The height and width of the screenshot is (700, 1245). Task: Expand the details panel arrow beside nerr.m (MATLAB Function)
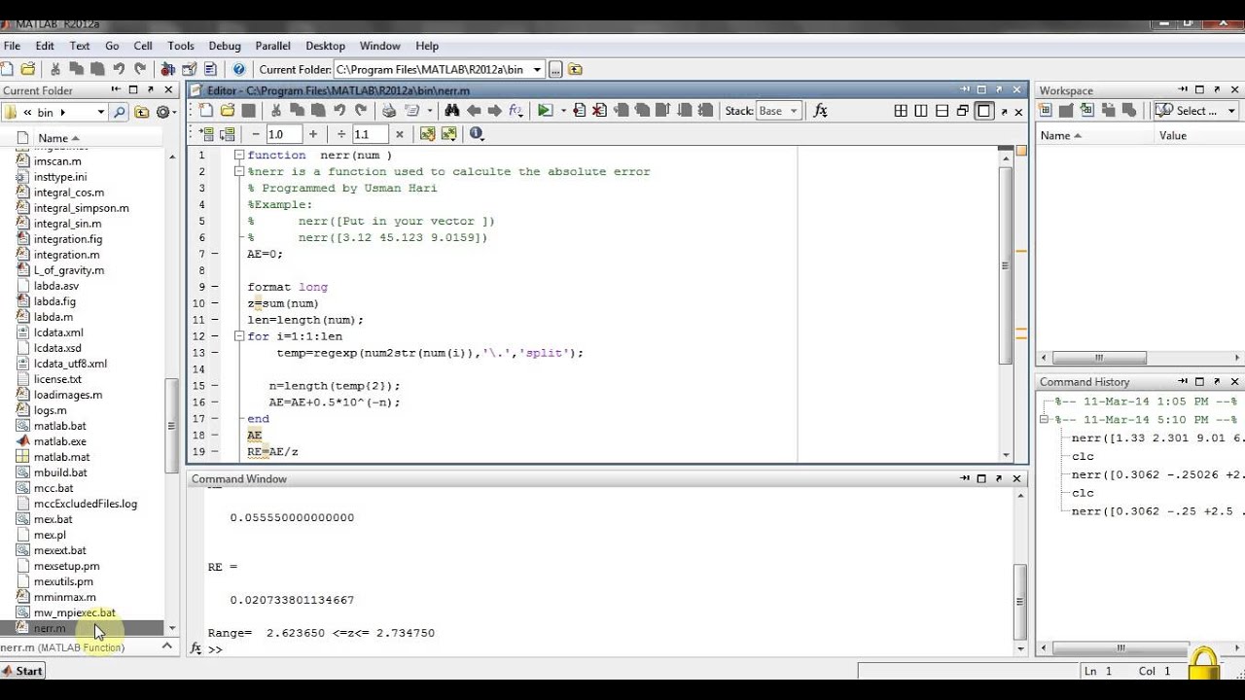(x=166, y=647)
